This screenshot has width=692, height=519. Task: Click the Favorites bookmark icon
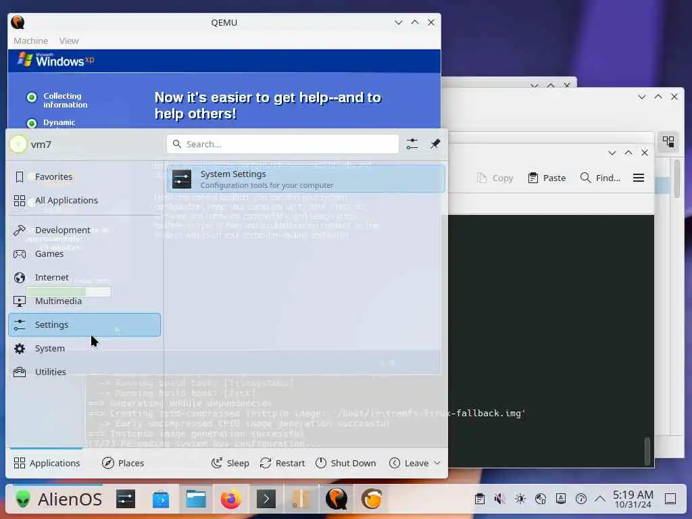(20, 177)
